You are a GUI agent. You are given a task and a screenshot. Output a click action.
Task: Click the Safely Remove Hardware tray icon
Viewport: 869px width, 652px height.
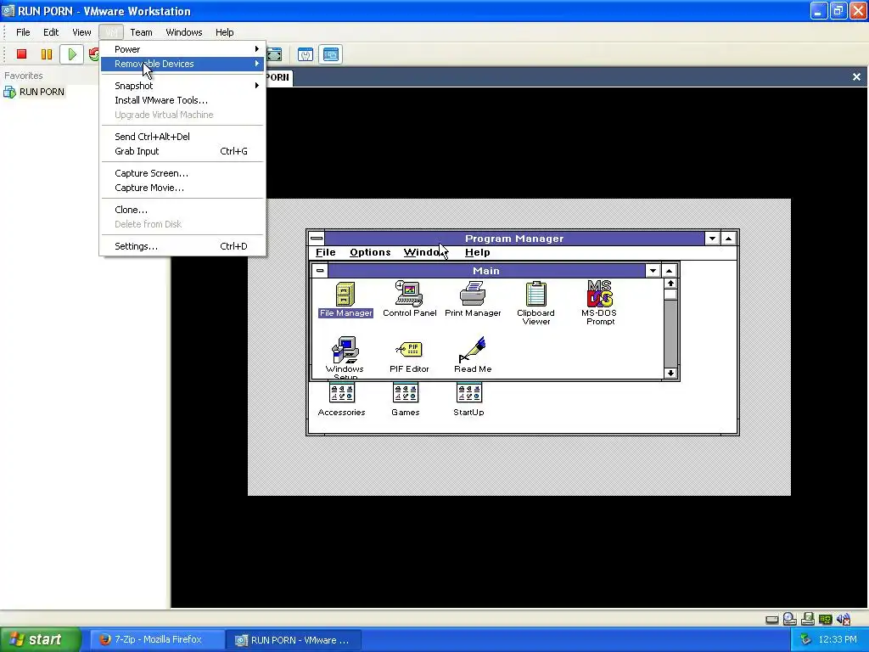click(805, 640)
